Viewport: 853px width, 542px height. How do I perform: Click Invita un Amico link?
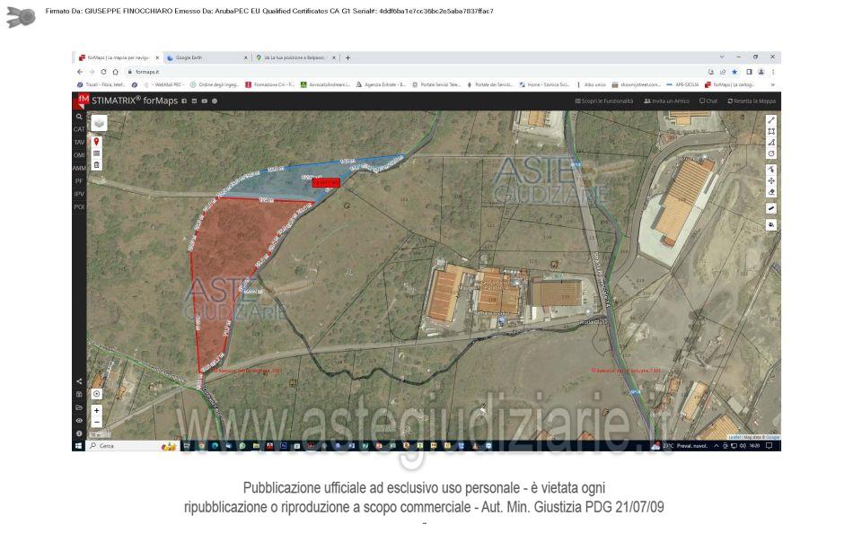point(666,101)
